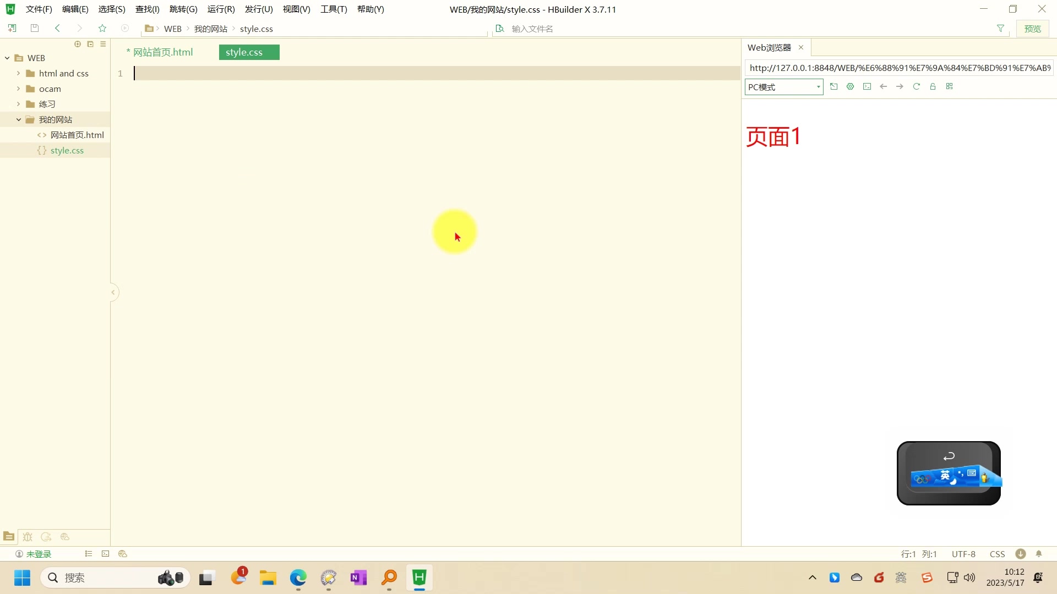The width and height of the screenshot is (1057, 594).
Task: Click the browser URL address field
Action: click(898, 68)
